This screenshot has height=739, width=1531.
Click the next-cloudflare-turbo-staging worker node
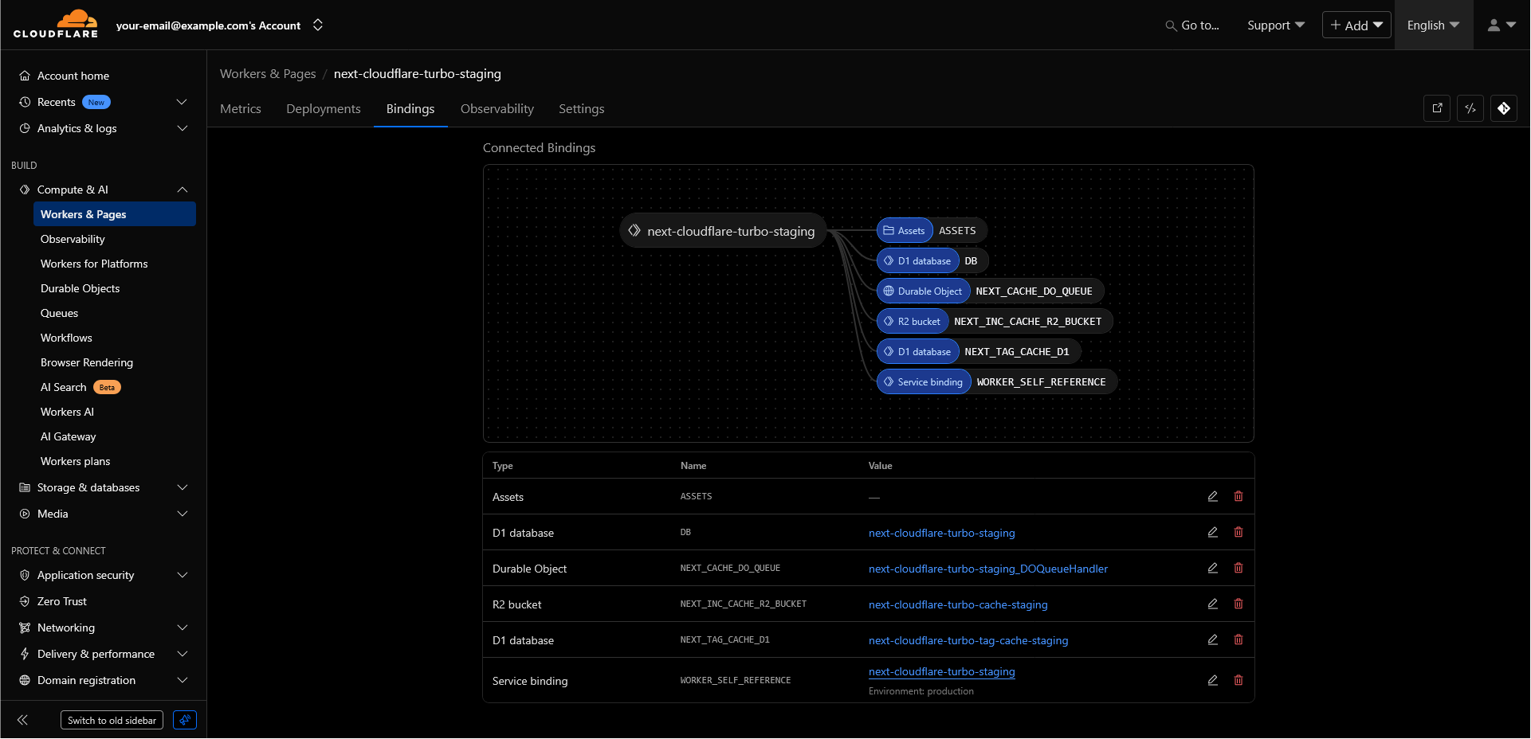[723, 231]
